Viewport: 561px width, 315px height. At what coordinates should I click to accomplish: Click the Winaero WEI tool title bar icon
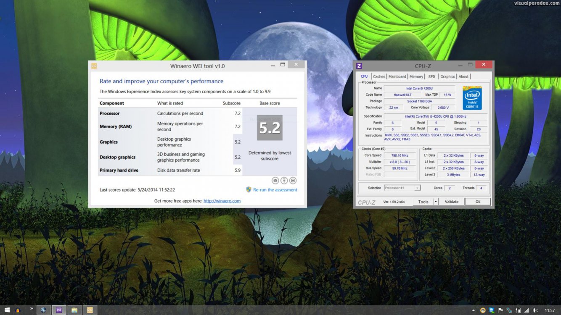(94, 66)
